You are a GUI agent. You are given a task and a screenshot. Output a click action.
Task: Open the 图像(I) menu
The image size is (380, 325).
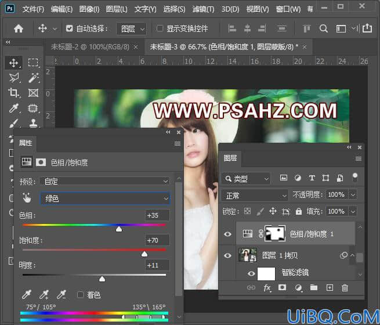point(89,9)
